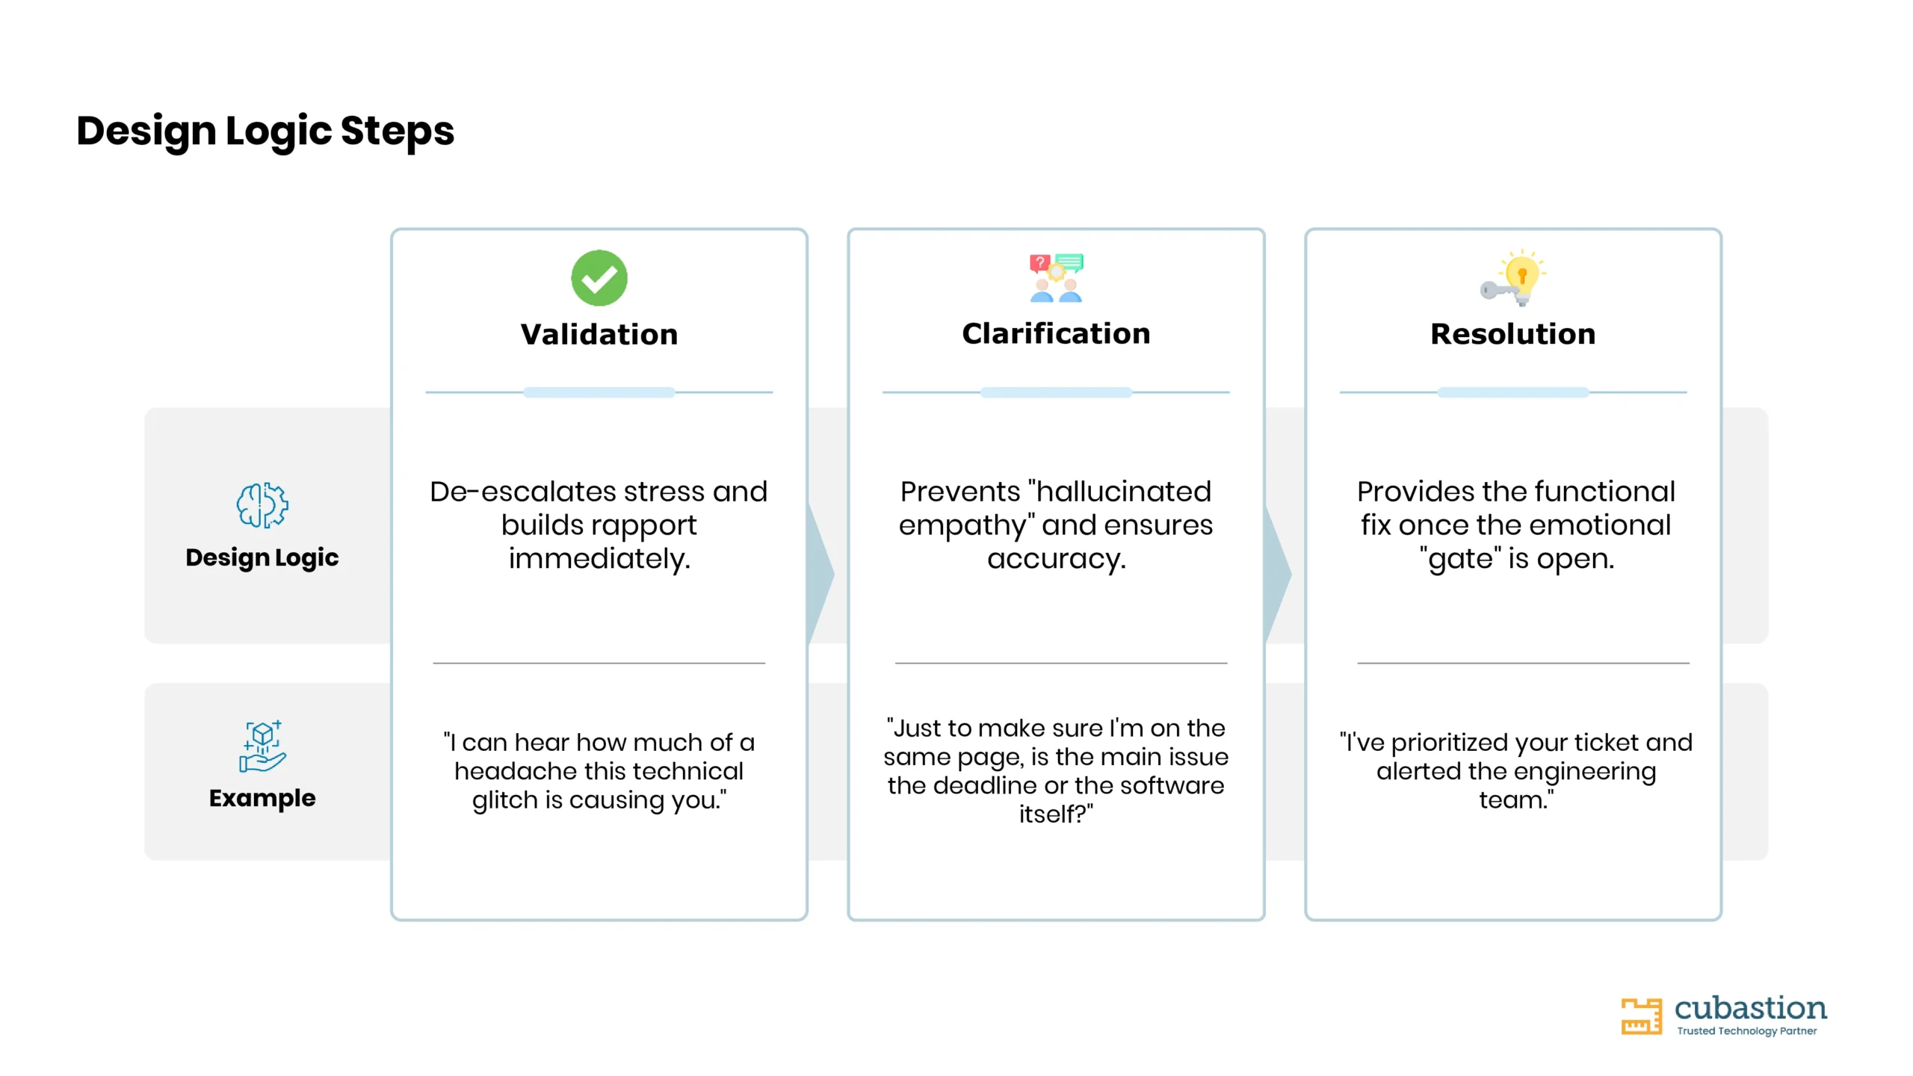Select the Design Logic Steps title

point(265,132)
